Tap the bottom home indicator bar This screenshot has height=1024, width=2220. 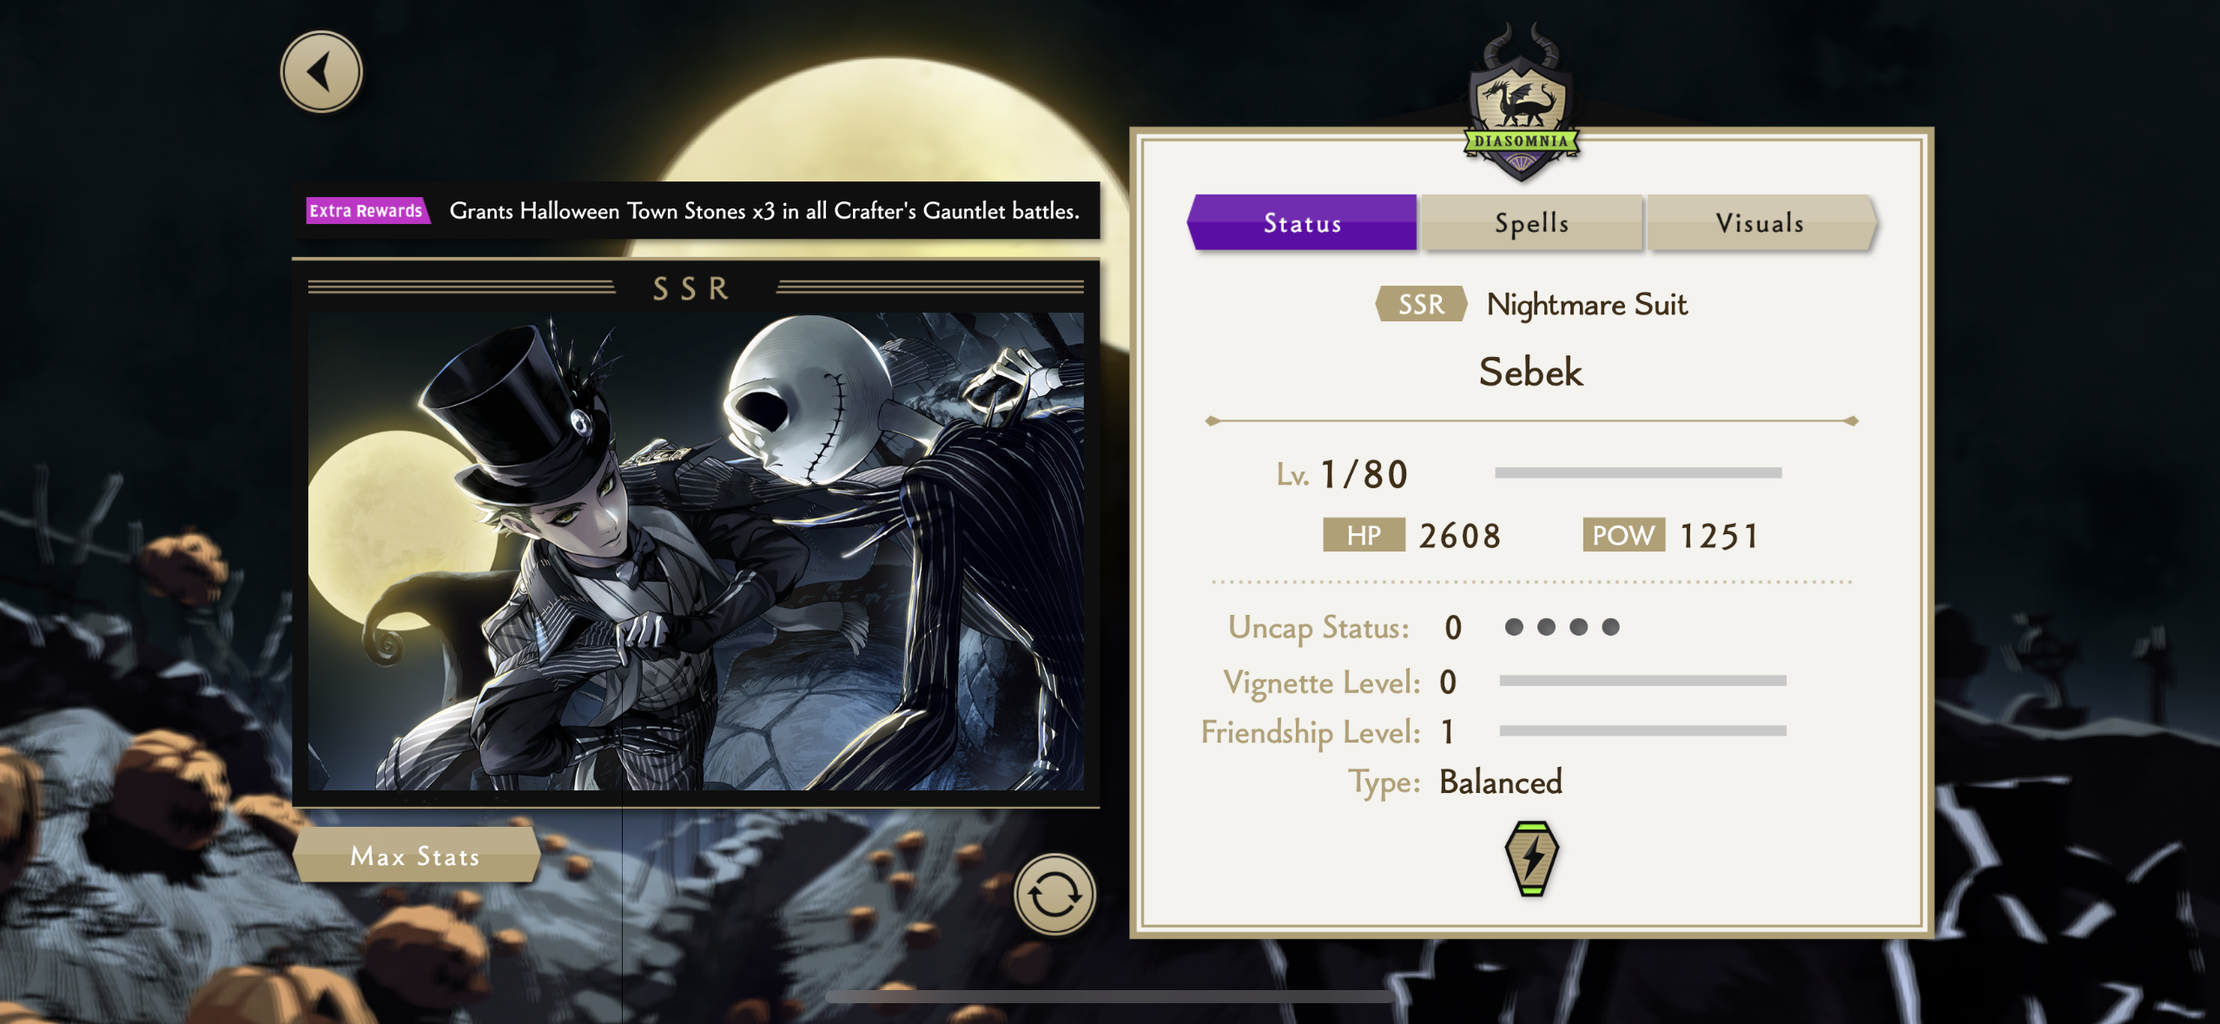tap(1110, 996)
